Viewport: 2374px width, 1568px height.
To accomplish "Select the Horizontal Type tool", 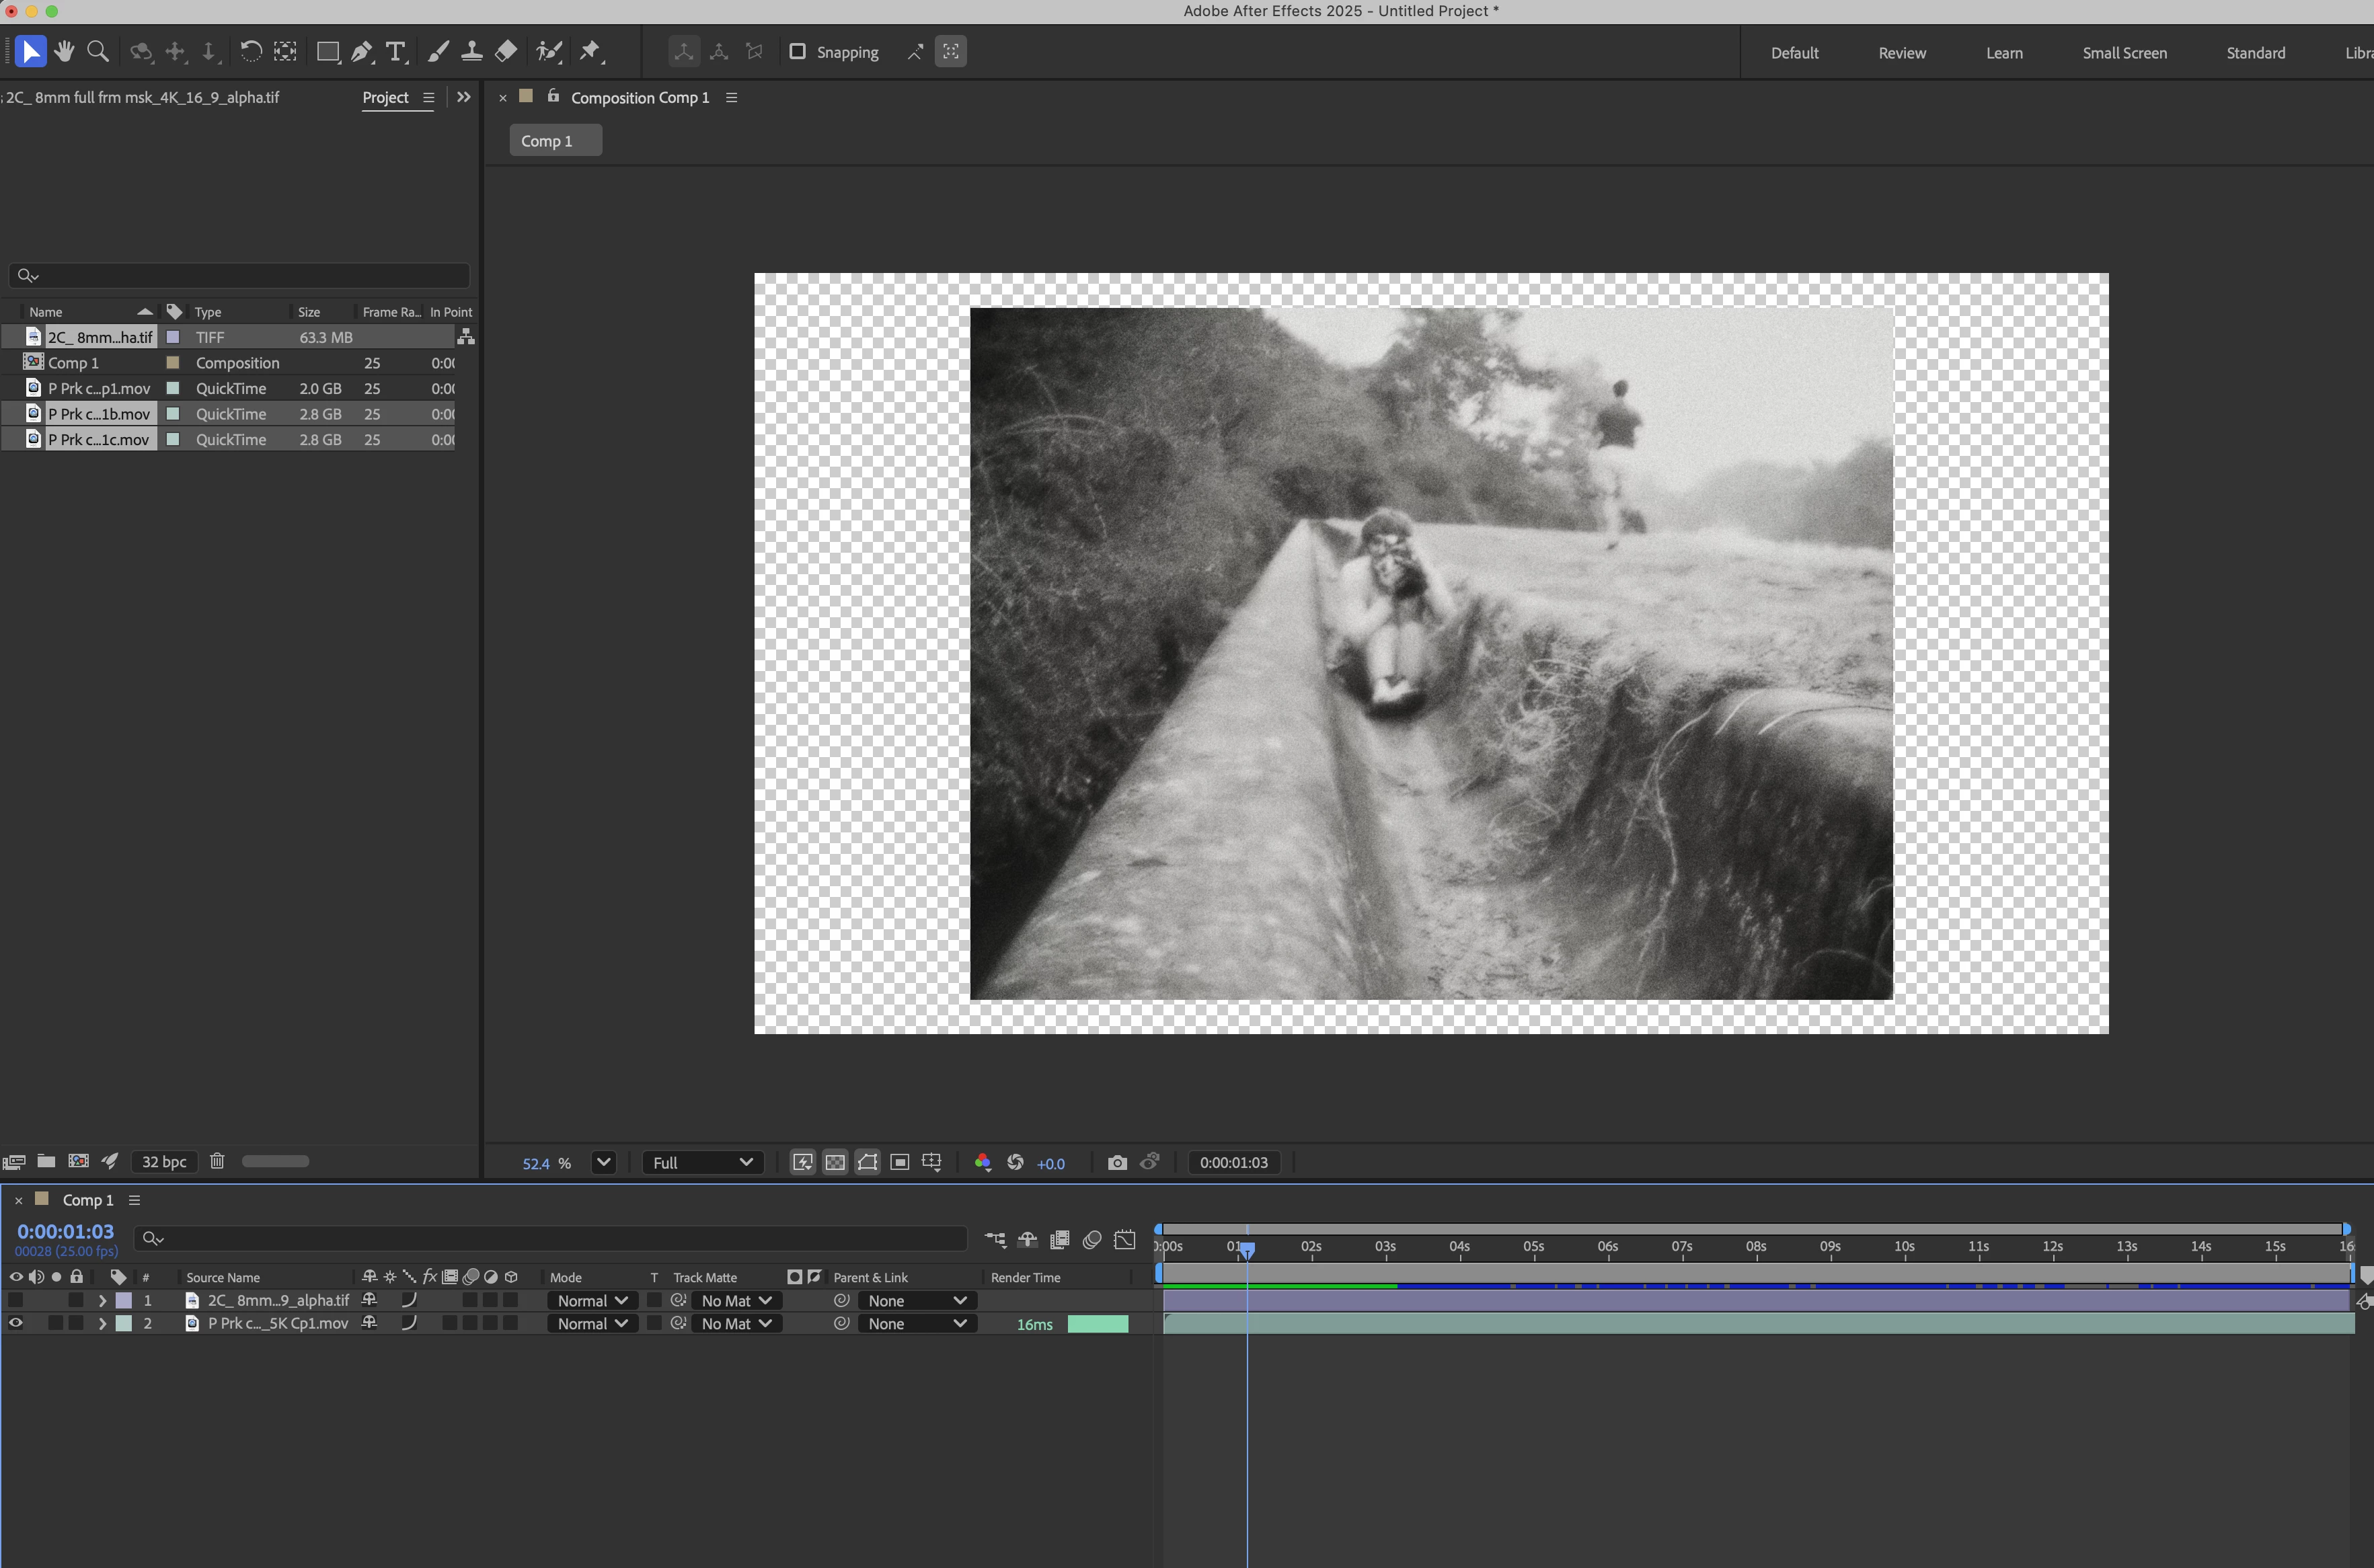I will tap(396, 51).
